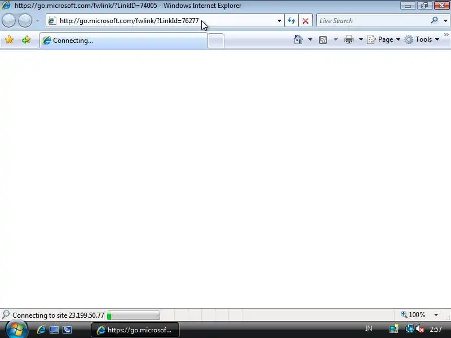Click the system clock 2:57
This screenshot has width=451, height=338.
436,330
